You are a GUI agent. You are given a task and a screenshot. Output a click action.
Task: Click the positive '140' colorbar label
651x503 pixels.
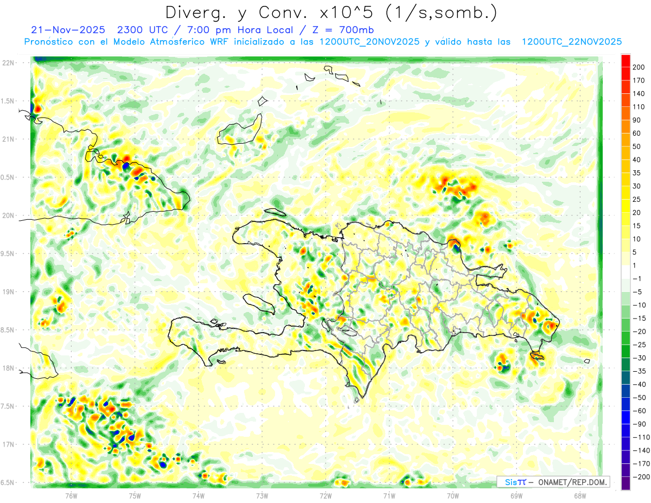pos(639,94)
